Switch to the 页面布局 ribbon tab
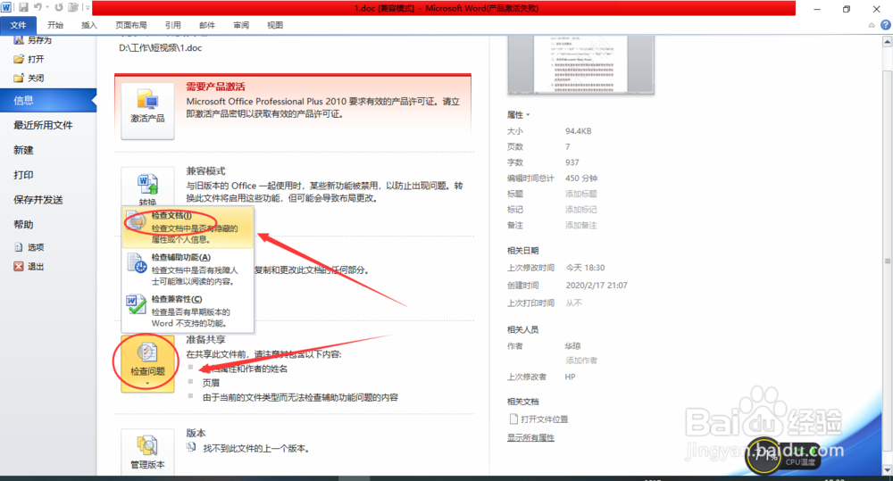893x481 pixels. click(x=131, y=25)
